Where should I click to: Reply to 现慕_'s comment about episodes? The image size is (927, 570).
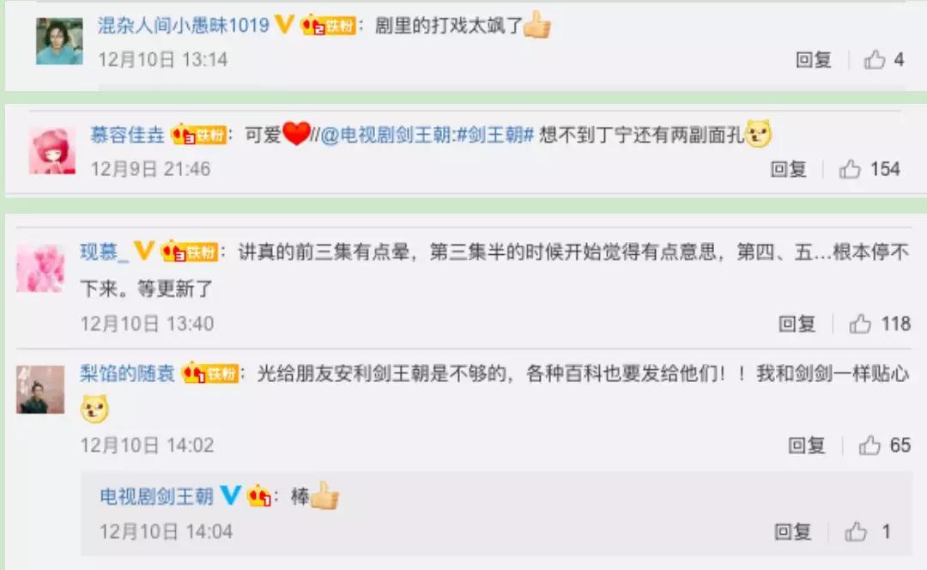click(797, 324)
